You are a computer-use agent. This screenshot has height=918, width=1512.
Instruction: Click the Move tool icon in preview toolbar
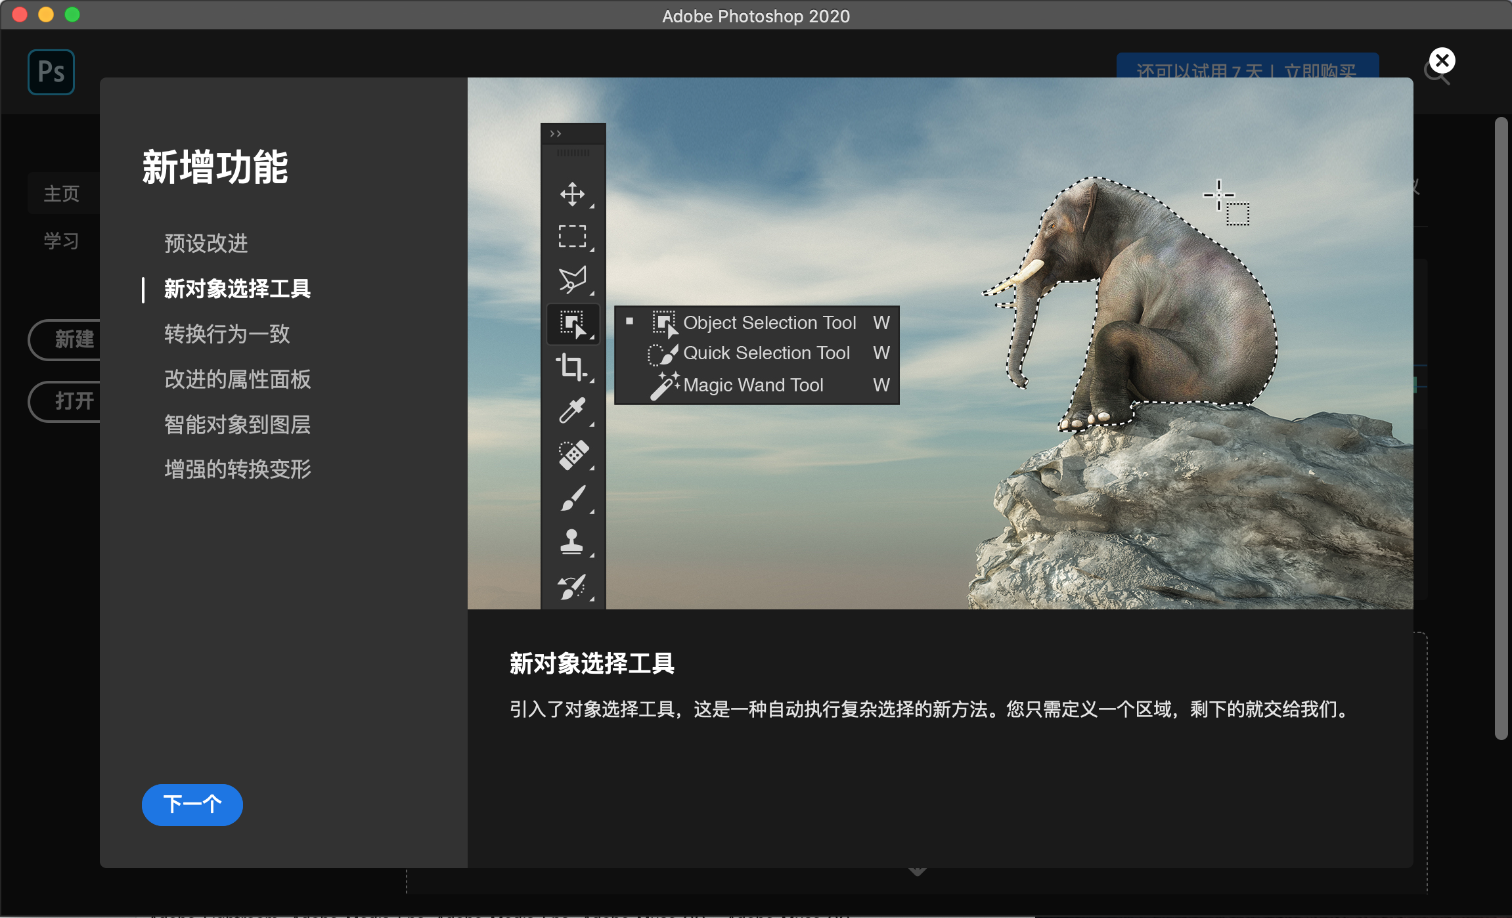[x=572, y=194]
